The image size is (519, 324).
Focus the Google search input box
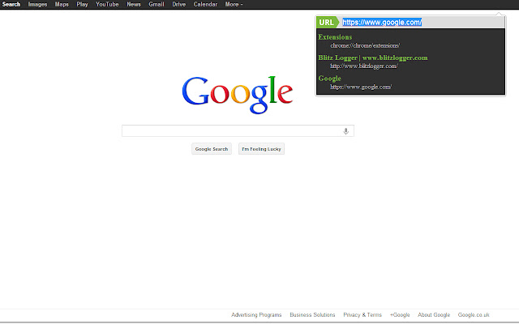(238, 131)
